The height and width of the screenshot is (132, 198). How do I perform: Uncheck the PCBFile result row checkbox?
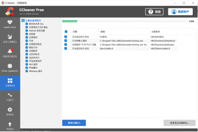[66, 37]
